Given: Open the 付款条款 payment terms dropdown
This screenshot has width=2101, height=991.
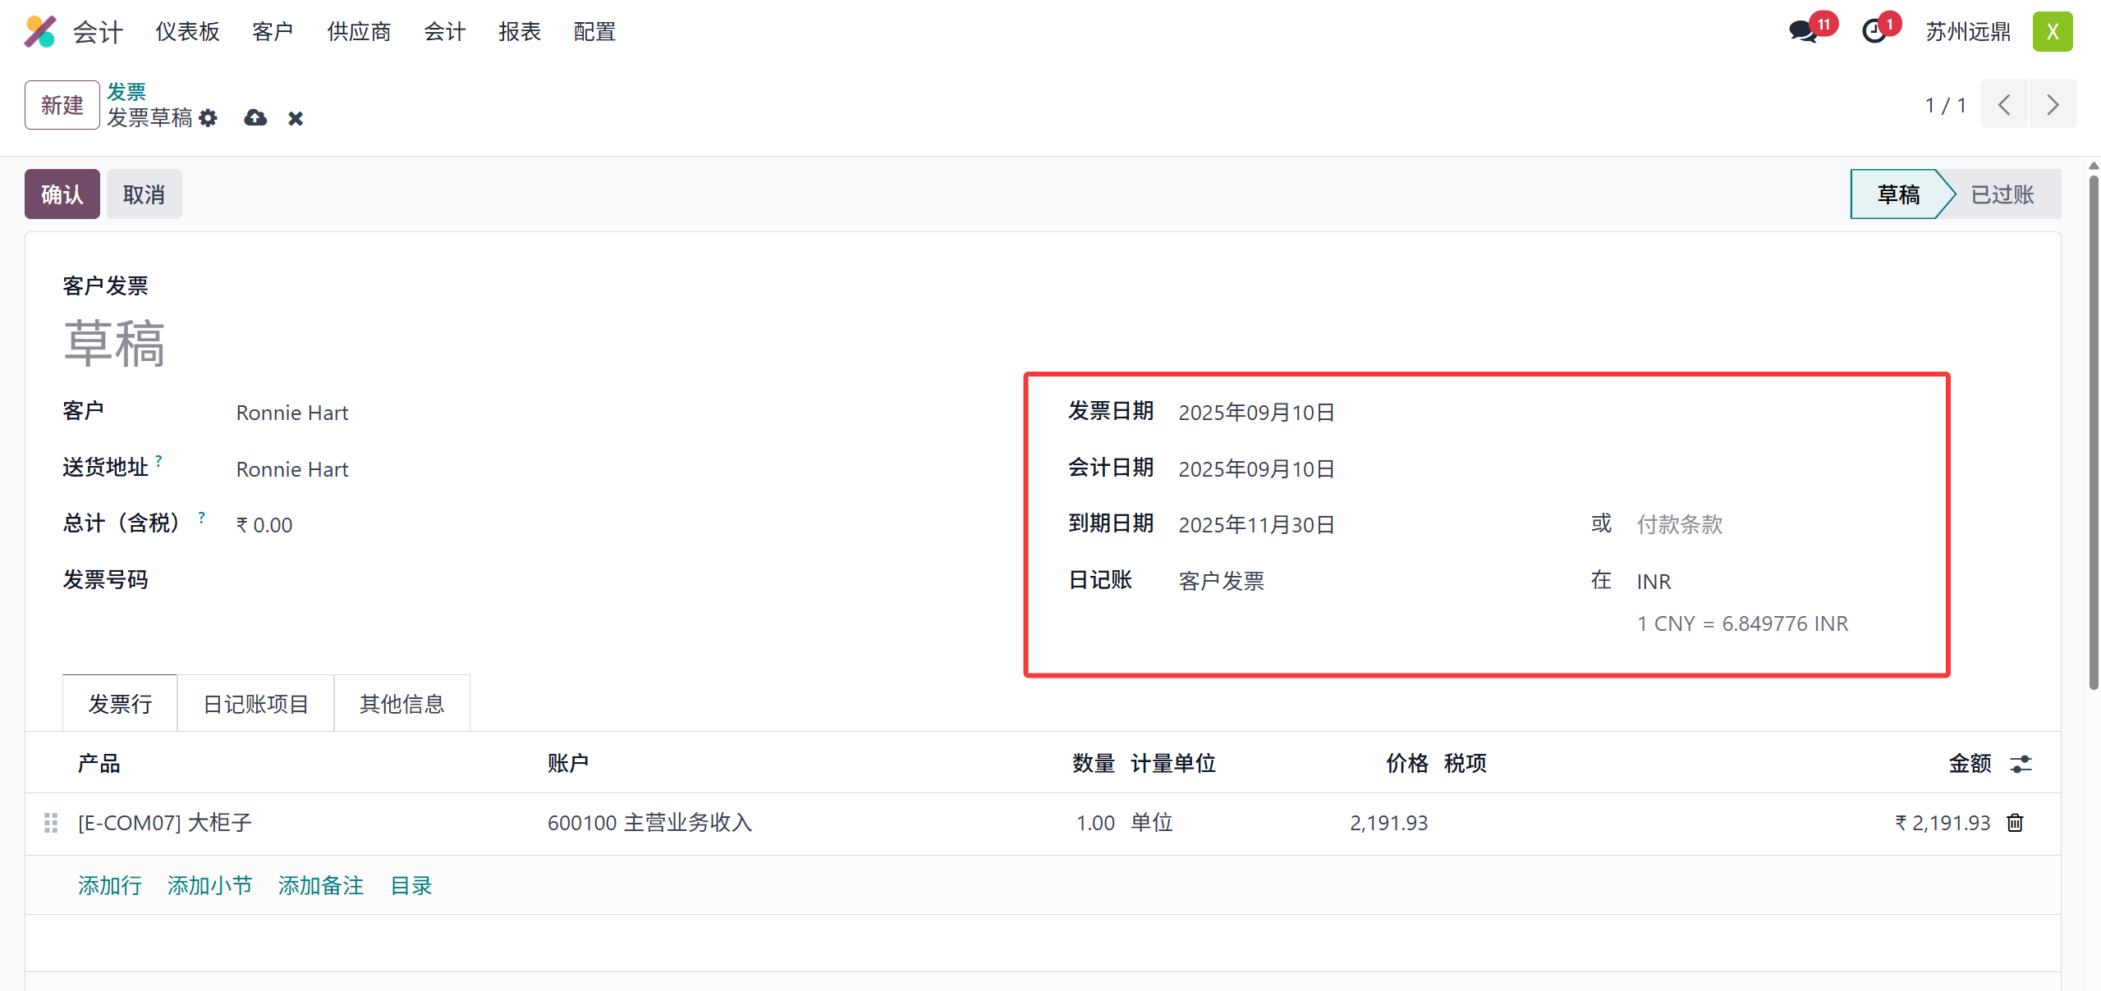Looking at the screenshot, I should 1679,524.
